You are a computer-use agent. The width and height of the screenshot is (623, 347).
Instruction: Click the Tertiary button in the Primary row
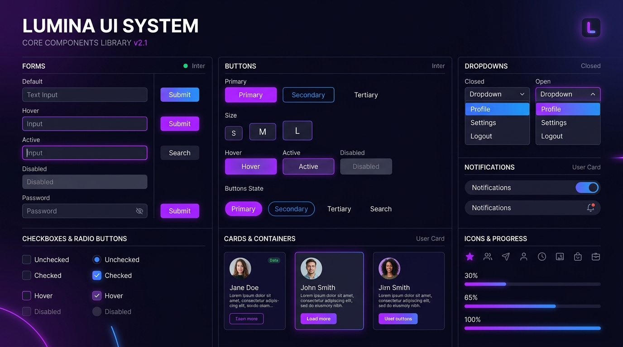(x=366, y=95)
